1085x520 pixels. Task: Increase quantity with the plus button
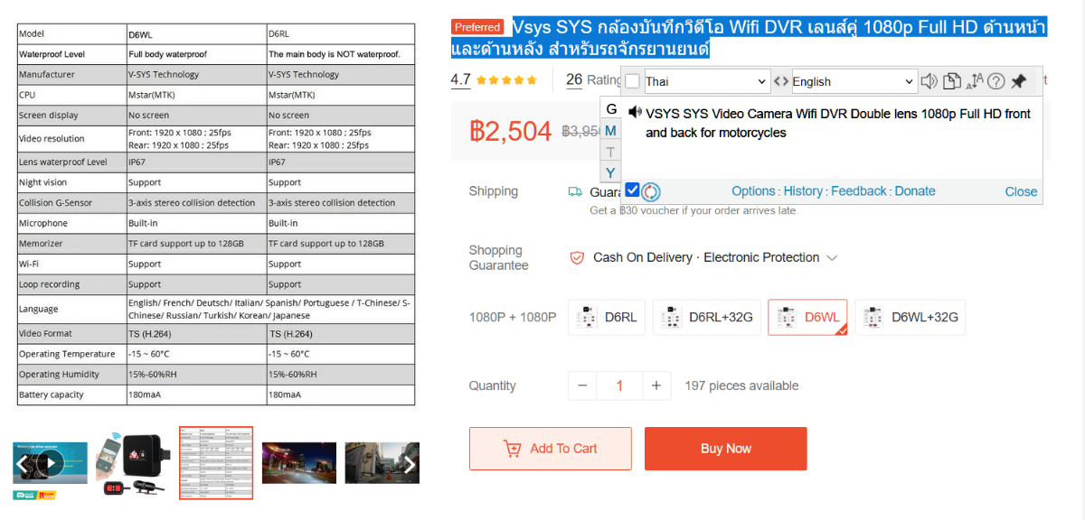click(x=656, y=385)
